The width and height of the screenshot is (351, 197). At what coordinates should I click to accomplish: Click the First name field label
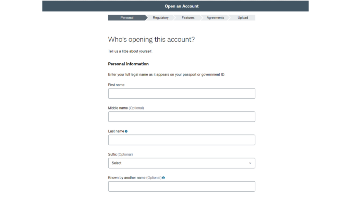tap(116, 85)
